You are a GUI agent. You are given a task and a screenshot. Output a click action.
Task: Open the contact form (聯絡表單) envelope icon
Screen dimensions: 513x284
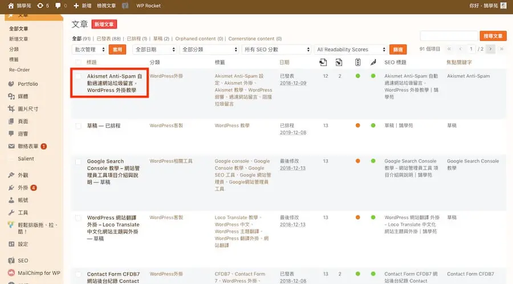11,146
